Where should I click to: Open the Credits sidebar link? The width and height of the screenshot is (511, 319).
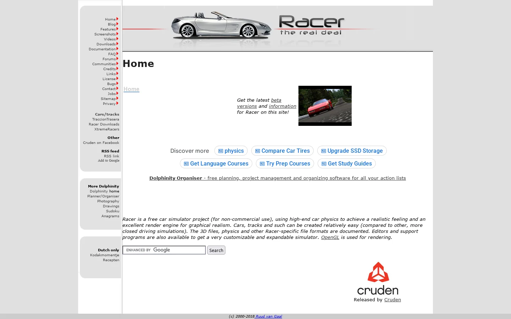[109, 69]
